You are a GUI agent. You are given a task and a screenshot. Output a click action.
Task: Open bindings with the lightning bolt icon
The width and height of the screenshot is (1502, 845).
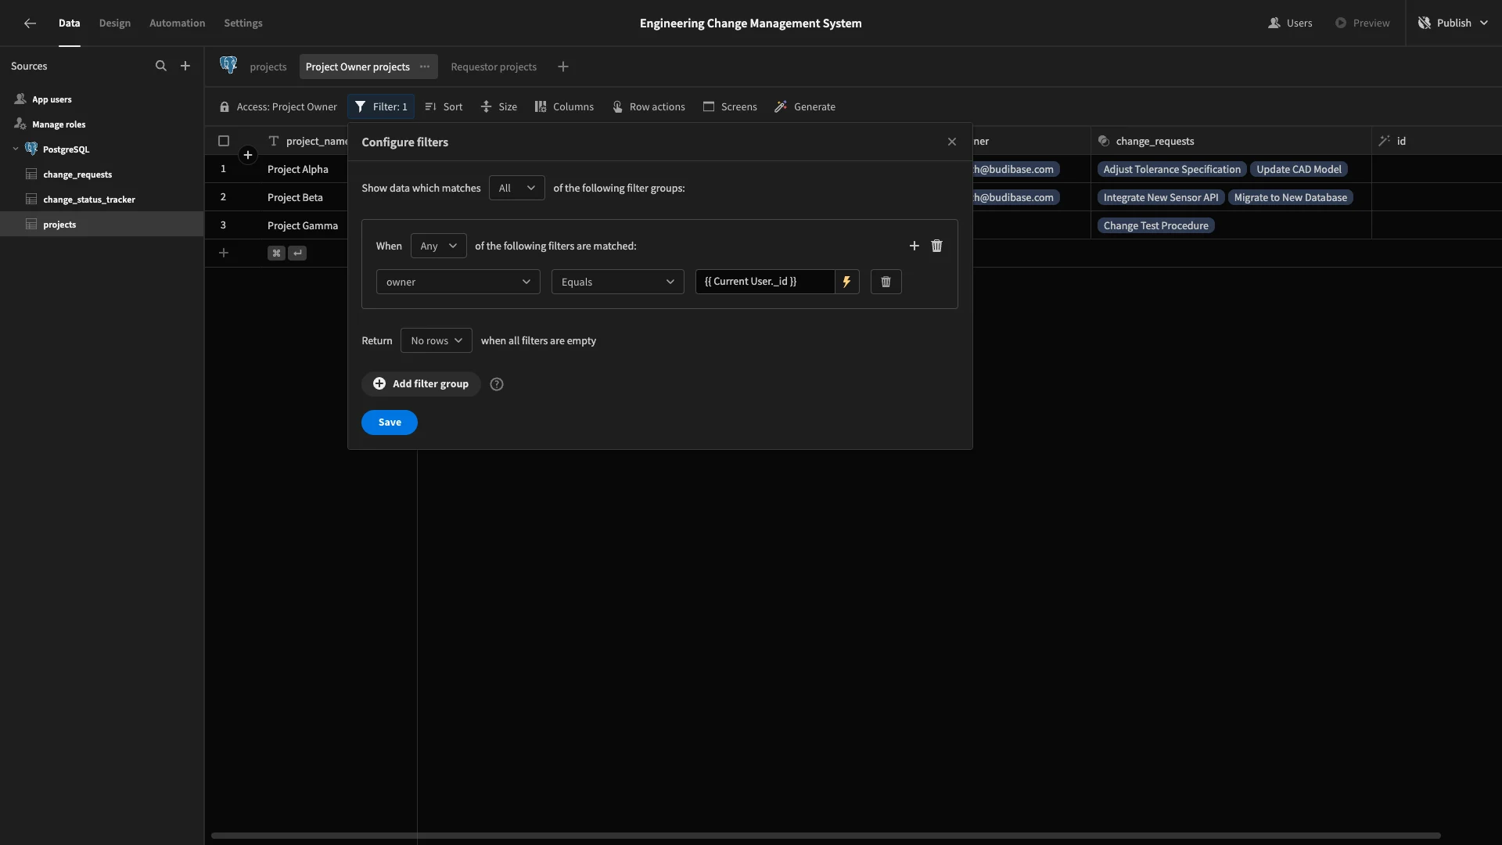pos(847,282)
